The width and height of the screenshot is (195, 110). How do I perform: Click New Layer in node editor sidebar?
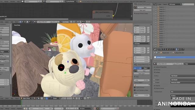pos(143,10)
